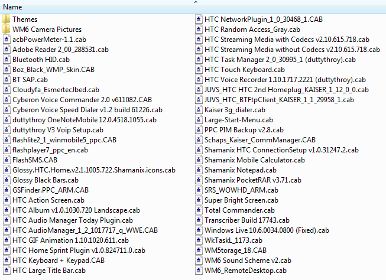The width and height of the screenshot is (386, 280).
Task: Select Cyberon Voice Speed Dialer v1.2 build 61226.cab
Action: (x=87, y=110)
